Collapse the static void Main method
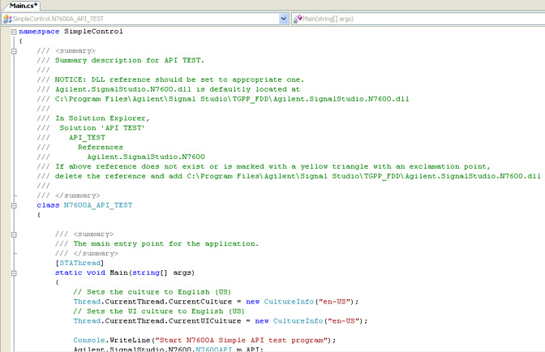Viewport: 545px width, 352px height. pyautogui.click(x=14, y=273)
